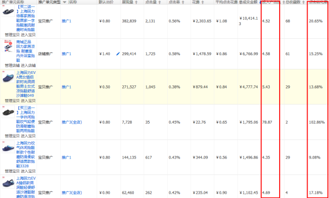Select the impressions value 299,414
Viewport: 329px width, 198px height.
click(129, 54)
